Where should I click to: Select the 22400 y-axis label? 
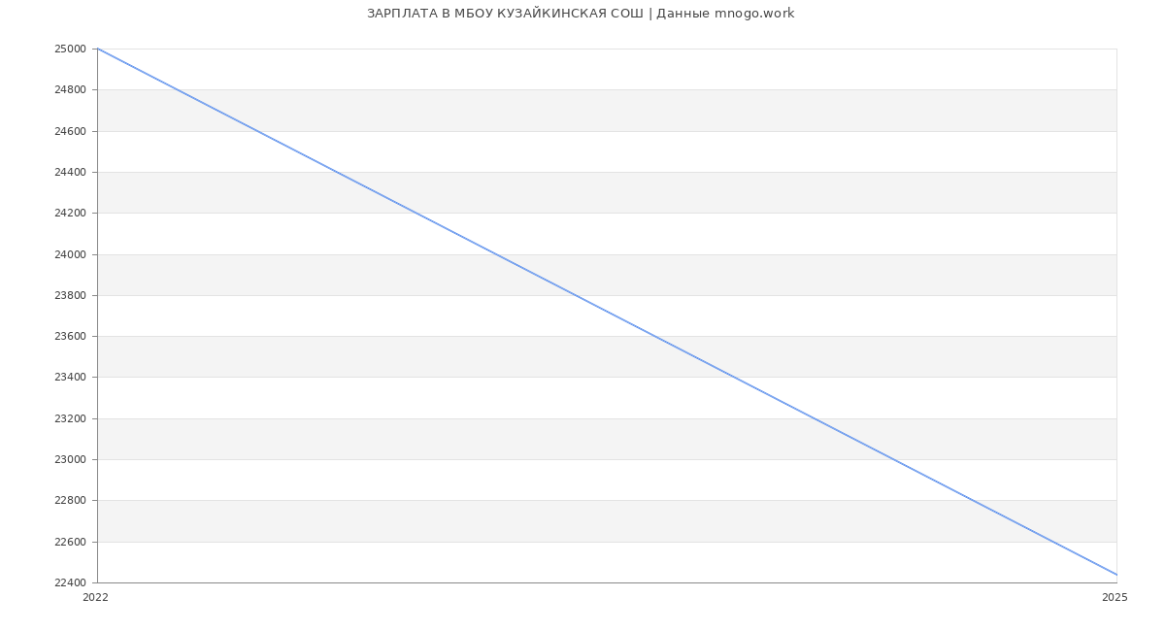pos(70,583)
